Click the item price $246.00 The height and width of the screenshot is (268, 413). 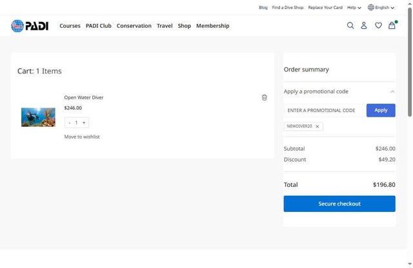pyautogui.click(x=73, y=108)
